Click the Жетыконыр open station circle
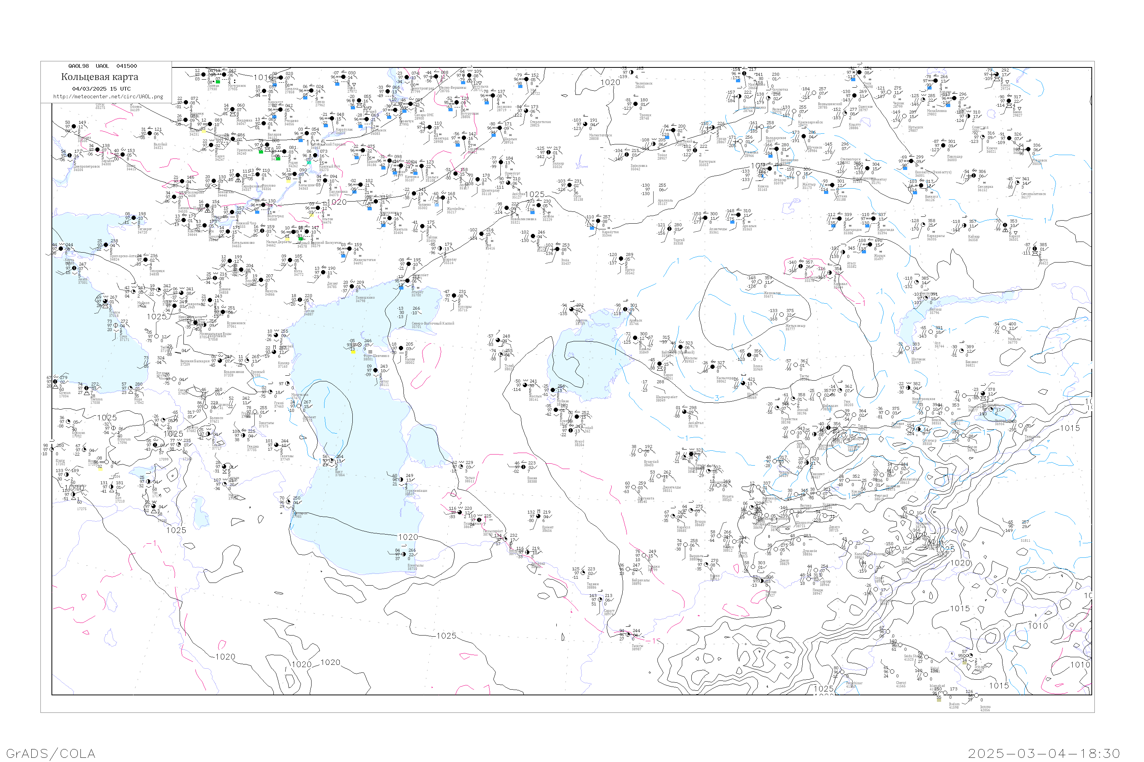The height and width of the screenshot is (762, 1144). point(781,315)
